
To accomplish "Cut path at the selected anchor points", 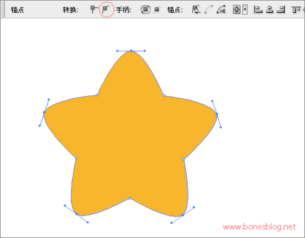I will pos(221,10).
